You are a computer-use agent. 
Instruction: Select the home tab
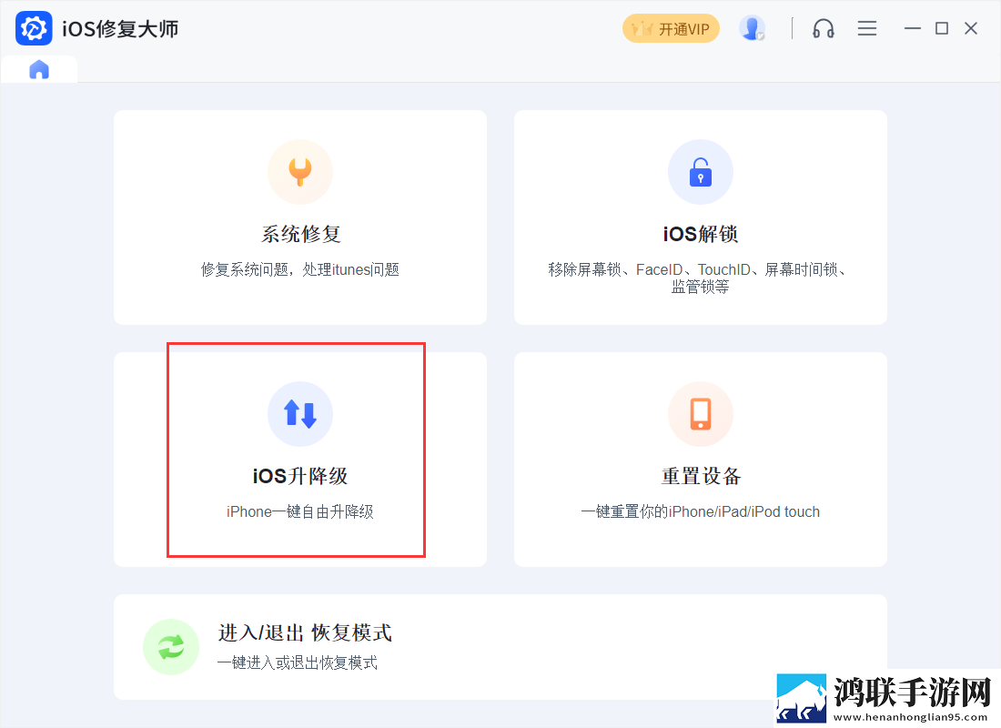coord(39,69)
